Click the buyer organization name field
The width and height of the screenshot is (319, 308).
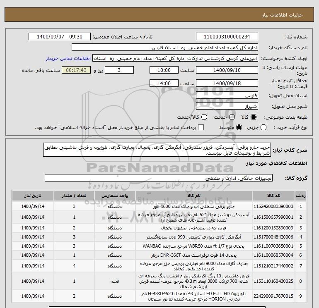(165, 48)
